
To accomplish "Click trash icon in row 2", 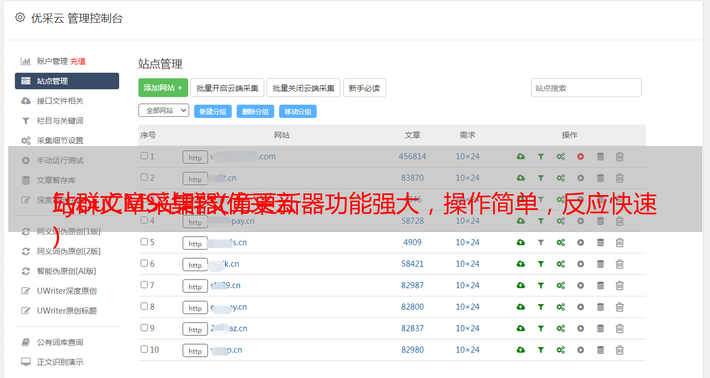I will click(620, 178).
